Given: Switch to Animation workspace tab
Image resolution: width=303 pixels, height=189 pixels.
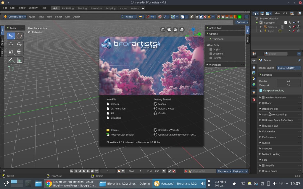Looking at the screenshot, I should tap(96, 9).
